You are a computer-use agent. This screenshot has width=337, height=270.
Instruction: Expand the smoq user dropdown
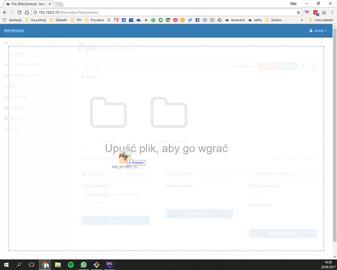click(318, 31)
